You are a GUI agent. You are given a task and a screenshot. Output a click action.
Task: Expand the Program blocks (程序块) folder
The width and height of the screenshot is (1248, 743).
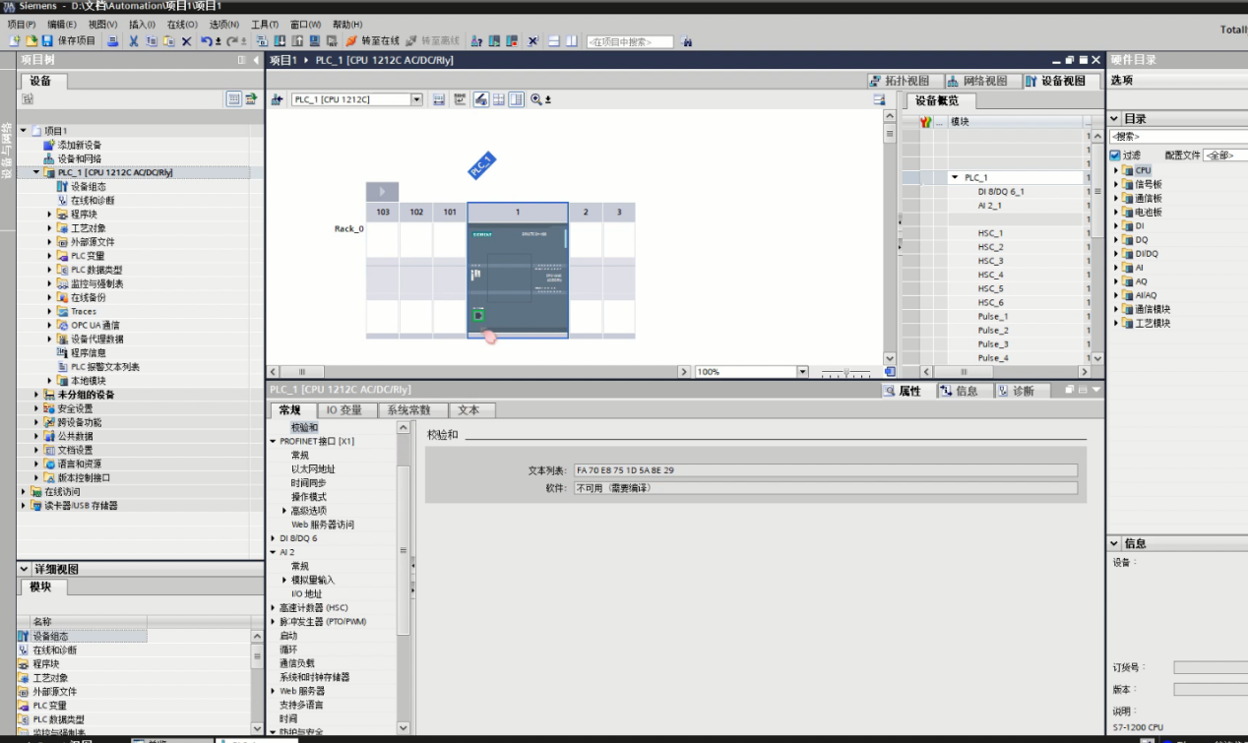tap(50, 214)
